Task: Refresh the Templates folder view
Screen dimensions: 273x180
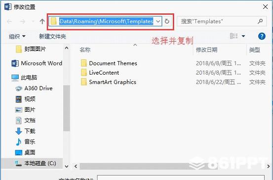Action: [167, 21]
